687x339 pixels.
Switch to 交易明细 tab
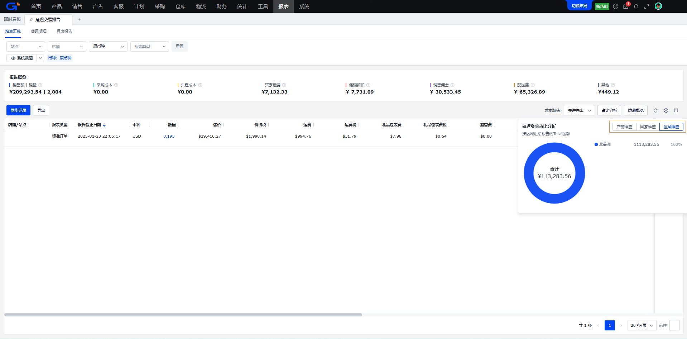pos(39,31)
